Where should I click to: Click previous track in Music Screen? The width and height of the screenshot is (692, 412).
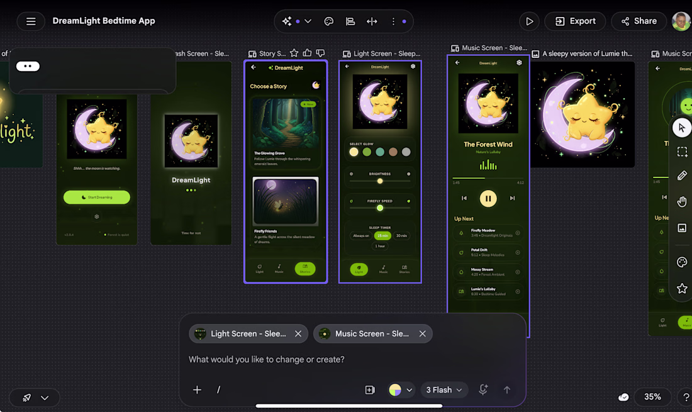(464, 199)
